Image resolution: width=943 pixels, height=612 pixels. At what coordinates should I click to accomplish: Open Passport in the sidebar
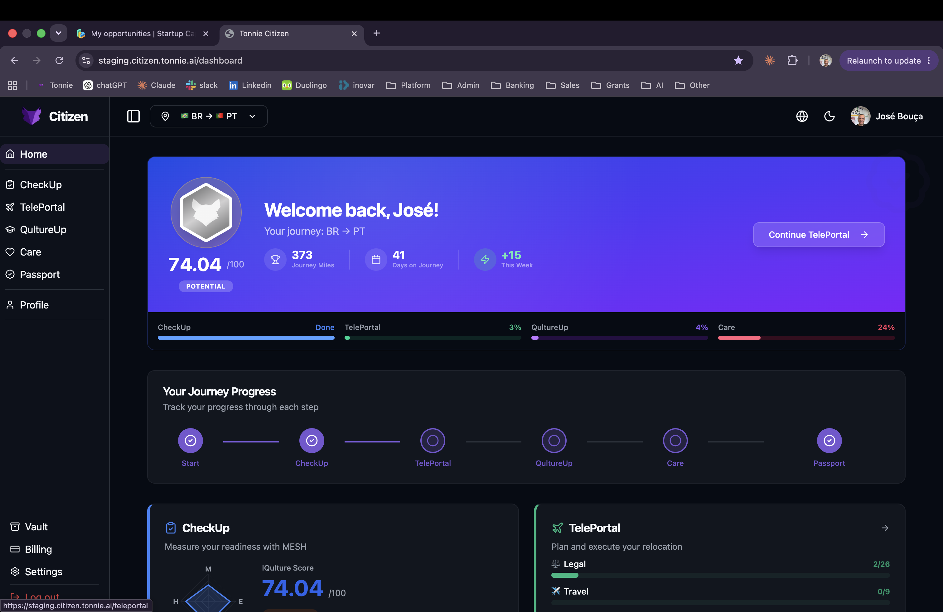pyautogui.click(x=55, y=274)
